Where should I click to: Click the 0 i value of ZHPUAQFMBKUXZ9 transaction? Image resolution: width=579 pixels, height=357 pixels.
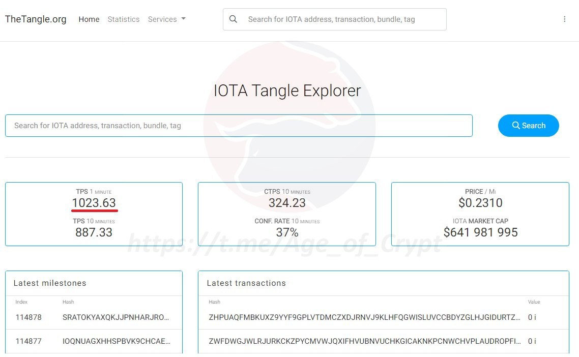(532, 317)
